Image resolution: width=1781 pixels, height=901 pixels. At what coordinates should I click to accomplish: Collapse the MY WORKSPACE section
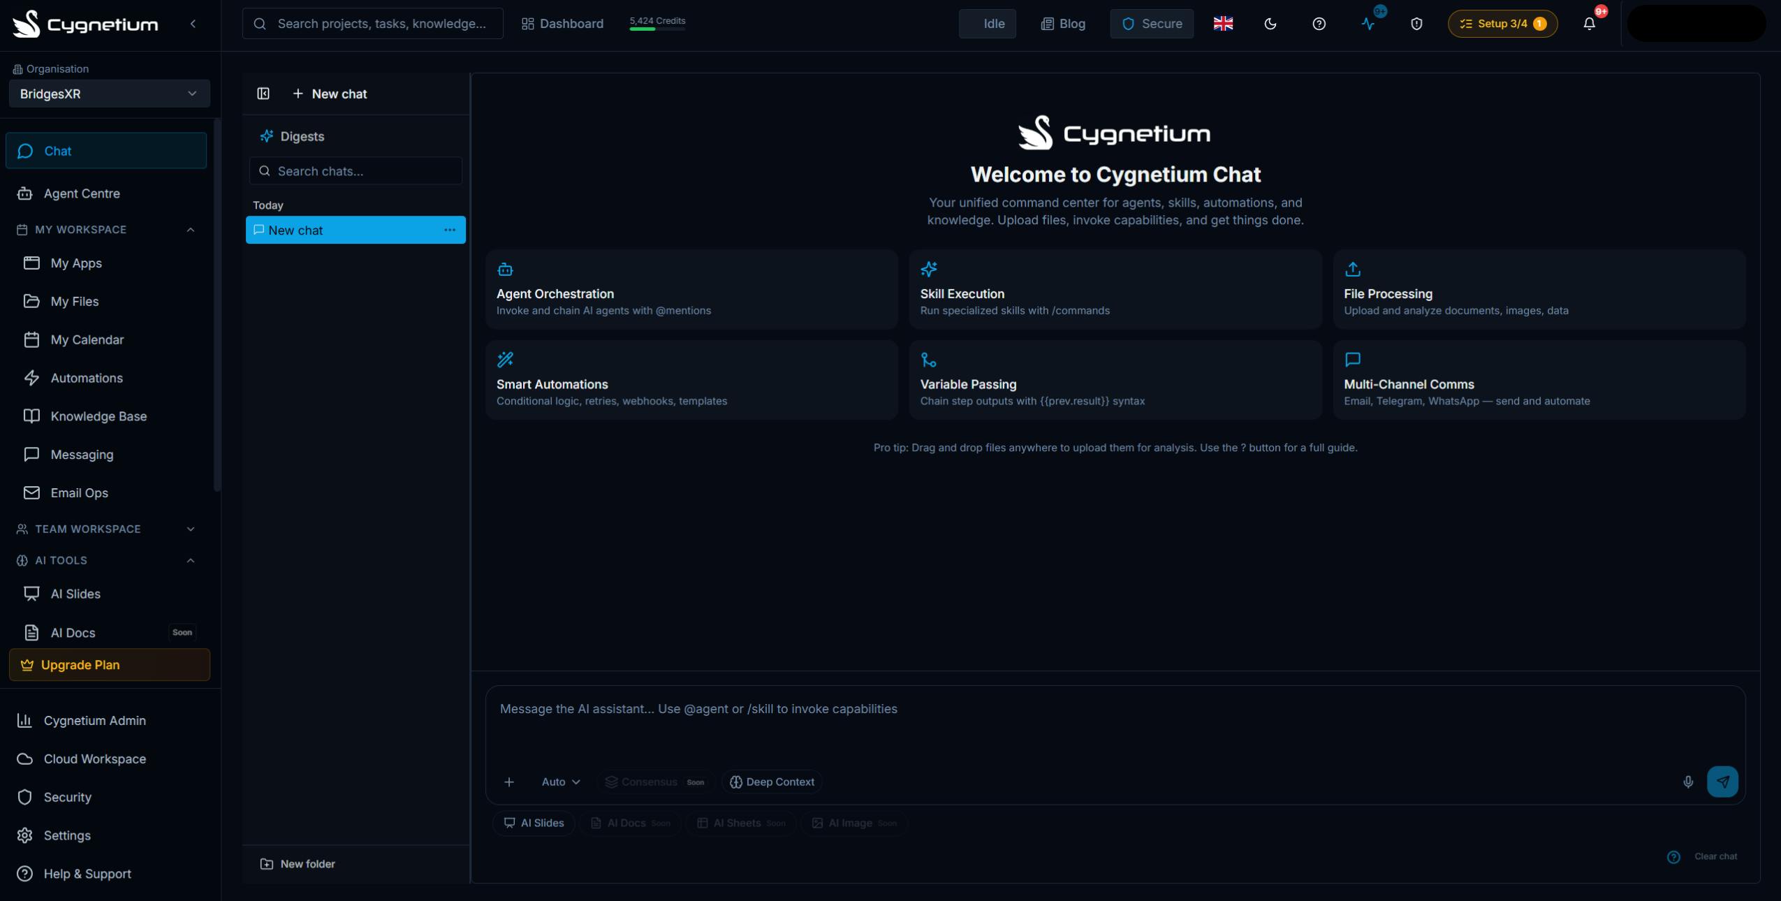(106, 230)
